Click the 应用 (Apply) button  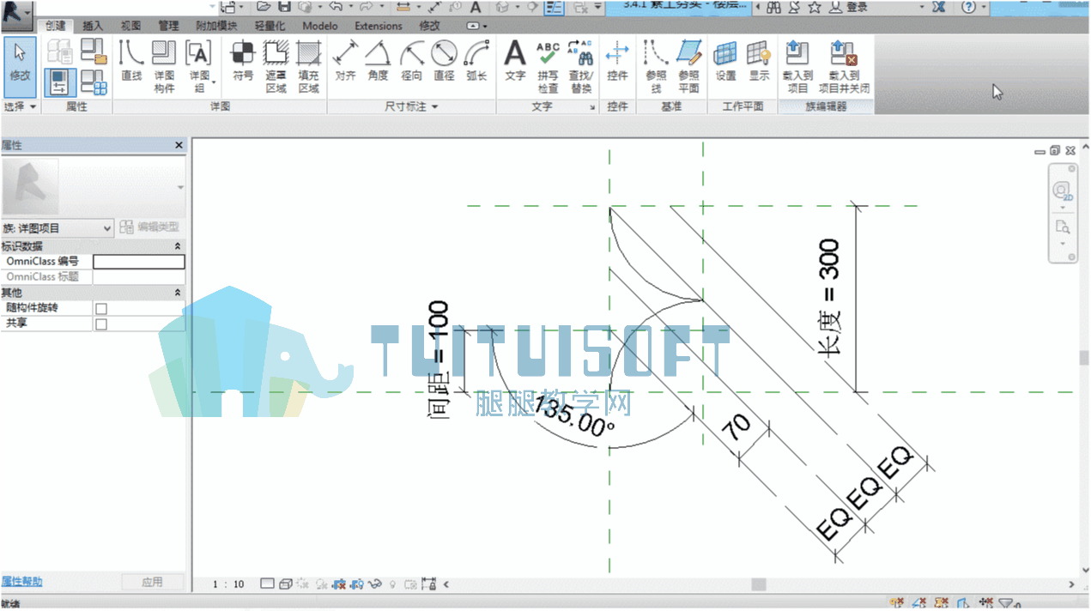pyautogui.click(x=152, y=582)
